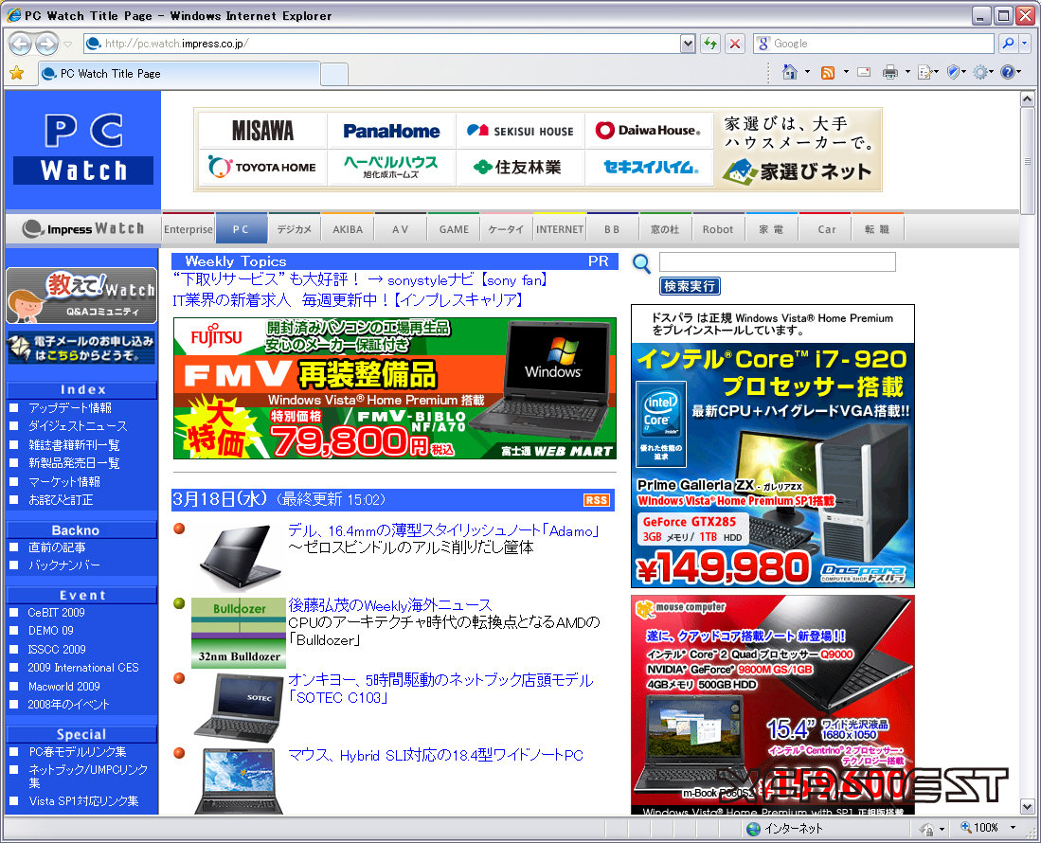This screenshot has height=843, width=1041.
Task: Click the site search magnifier icon
Action: click(x=641, y=263)
